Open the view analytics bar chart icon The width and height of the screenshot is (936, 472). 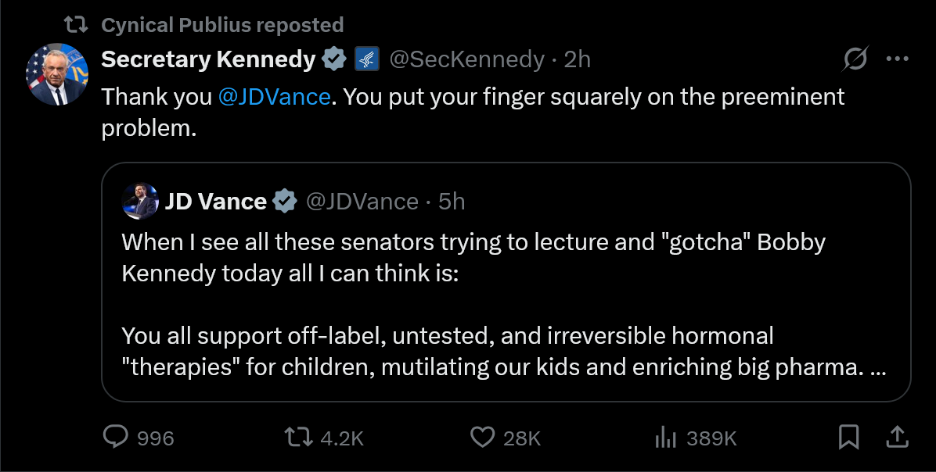[x=664, y=438]
